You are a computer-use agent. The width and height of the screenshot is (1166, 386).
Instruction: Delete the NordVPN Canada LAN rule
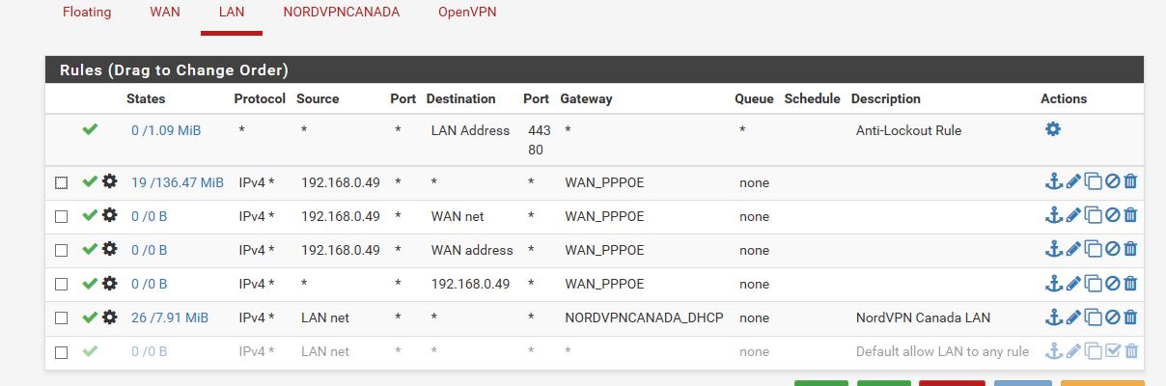1130,317
